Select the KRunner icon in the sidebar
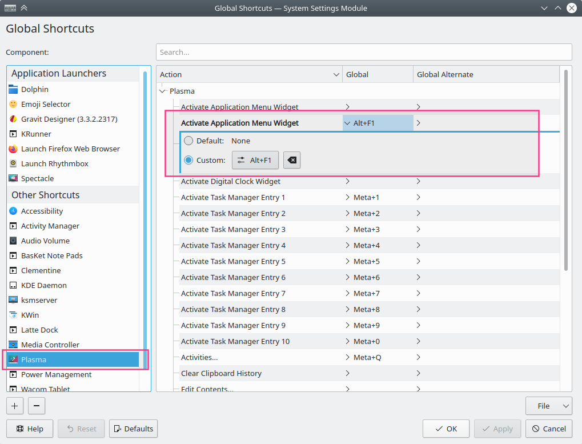Screen dimensions: 582x444 (x=14, y=134)
